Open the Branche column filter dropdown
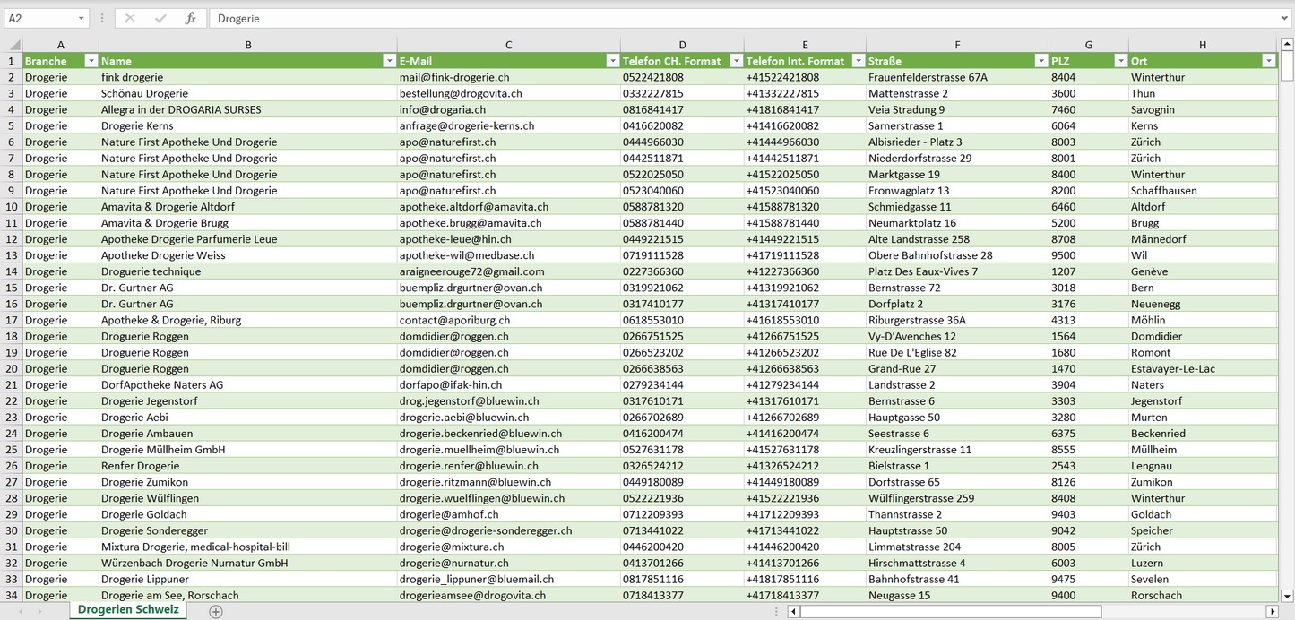Image resolution: width=1295 pixels, height=620 pixels. point(91,61)
